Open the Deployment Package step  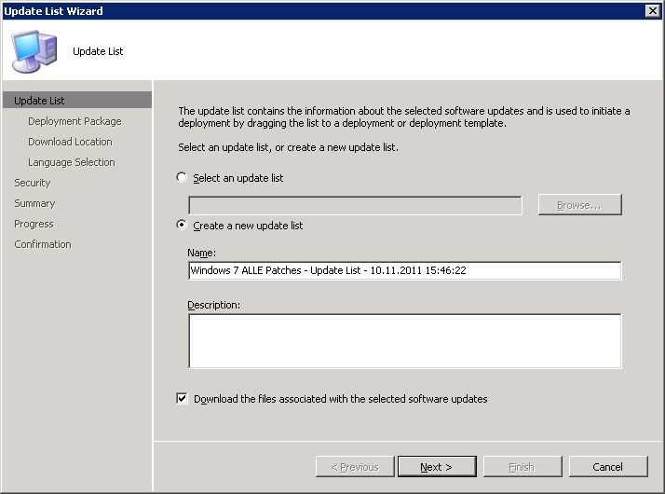click(75, 121)
